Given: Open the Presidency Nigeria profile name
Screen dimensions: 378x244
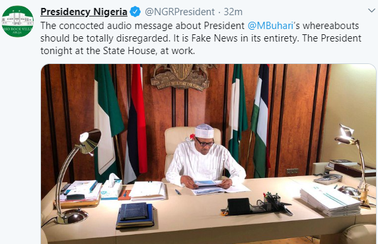Looking at the screenshot, I should [x=84, y=12].
